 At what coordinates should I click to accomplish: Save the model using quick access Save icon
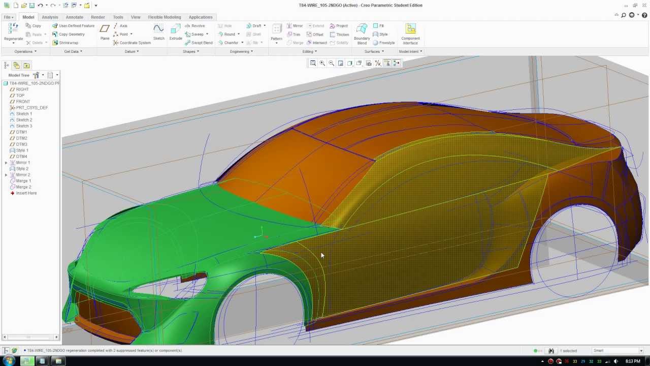click(31, 5)
